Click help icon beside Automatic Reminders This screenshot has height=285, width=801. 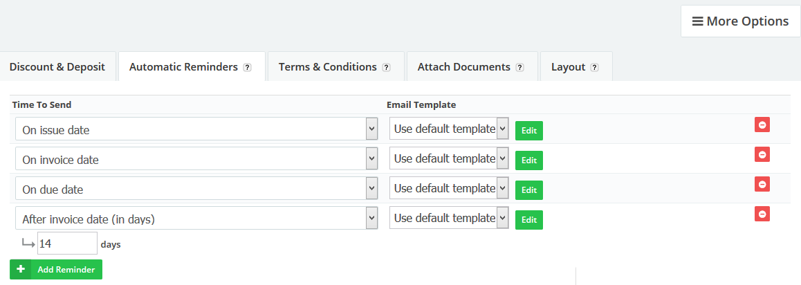[247, 68]
